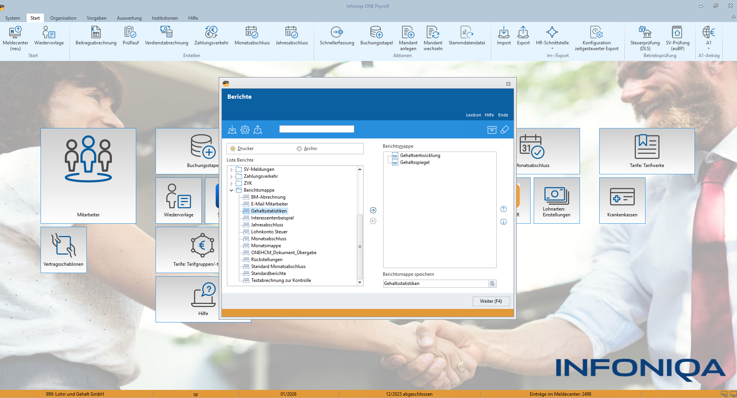
Task: Click the save icon next to Berichtsmappe name
Action: [x=492, y=283]
